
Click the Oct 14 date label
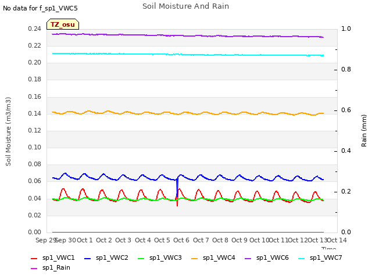tap(337, 240)
